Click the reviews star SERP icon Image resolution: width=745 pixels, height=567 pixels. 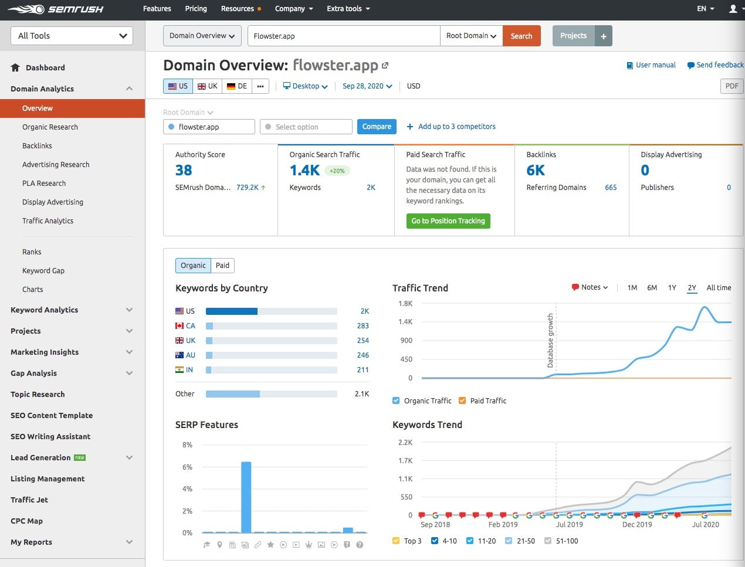(270, 545)
